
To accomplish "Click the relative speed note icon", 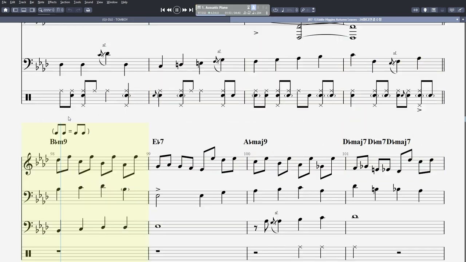I will [x=283, y=10].
